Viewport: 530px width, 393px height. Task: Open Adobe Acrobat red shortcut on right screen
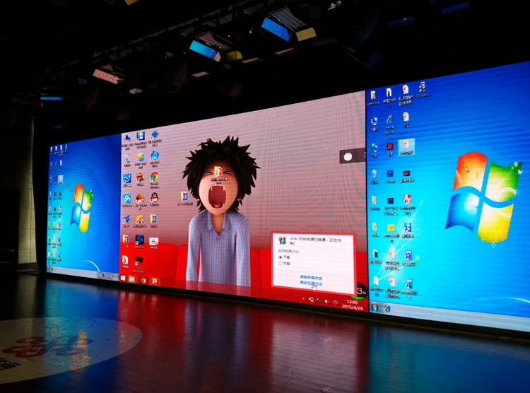pyautogui.click(x=407, y=199)
